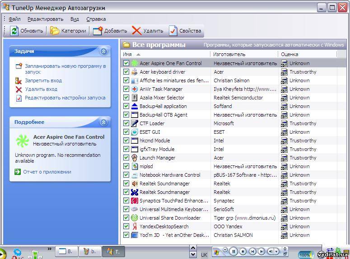Uncheck the igfxTray Module checkbox

click(x=126, y=149)
